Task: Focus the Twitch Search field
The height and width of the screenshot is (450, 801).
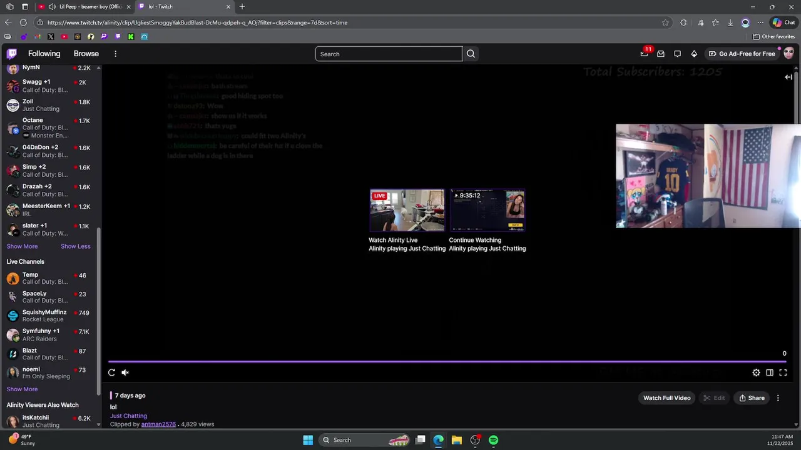Action: (x=389, y=54)
